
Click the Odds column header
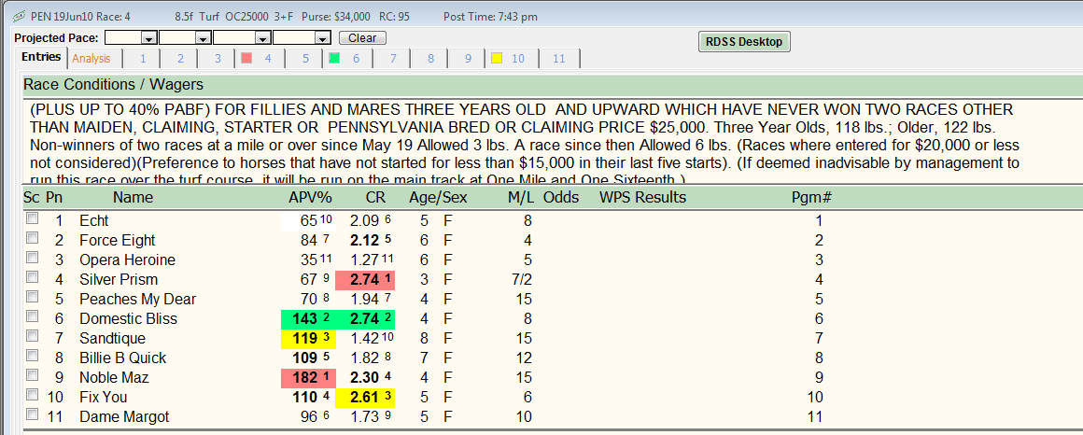tap(561, 198)
